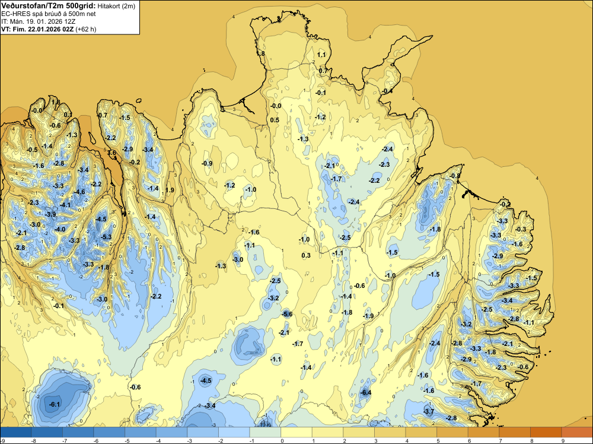
Task: Select the pale swatch between -1 and 0
Action: pos(265,432)
